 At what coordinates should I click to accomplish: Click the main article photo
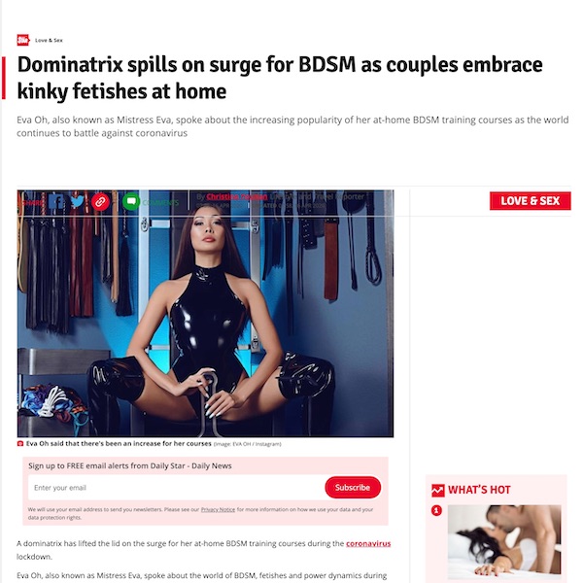click(205, 314)
